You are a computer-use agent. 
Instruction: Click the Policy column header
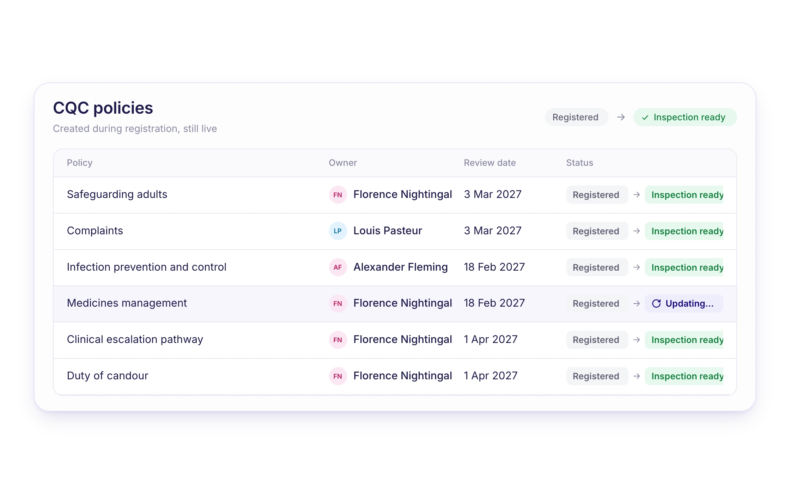pos(80,163)
